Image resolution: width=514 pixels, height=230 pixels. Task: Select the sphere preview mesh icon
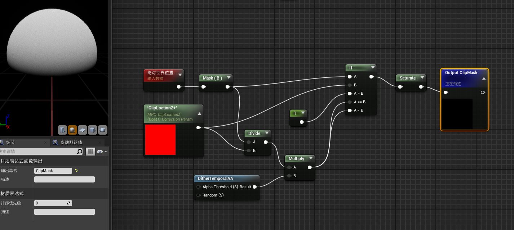pyautogui.click(x=72, y=130)
